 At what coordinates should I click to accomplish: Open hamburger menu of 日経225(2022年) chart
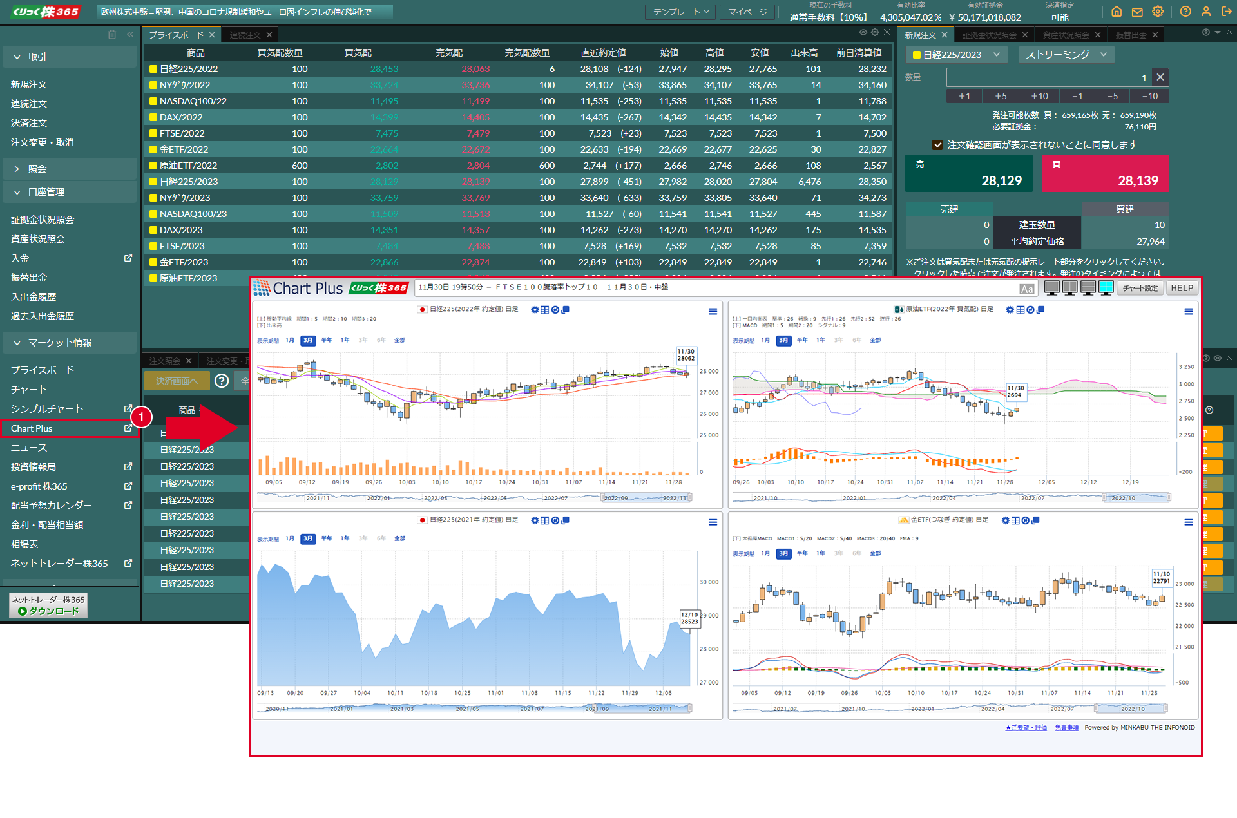[x=713, y=312]
